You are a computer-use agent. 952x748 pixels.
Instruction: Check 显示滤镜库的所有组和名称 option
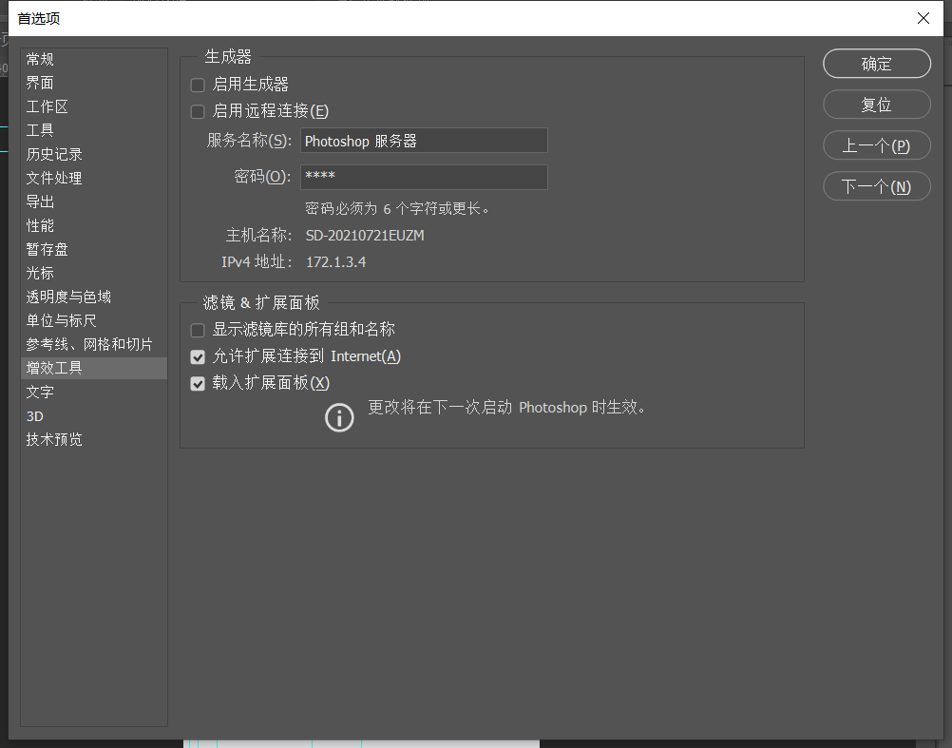198,330
